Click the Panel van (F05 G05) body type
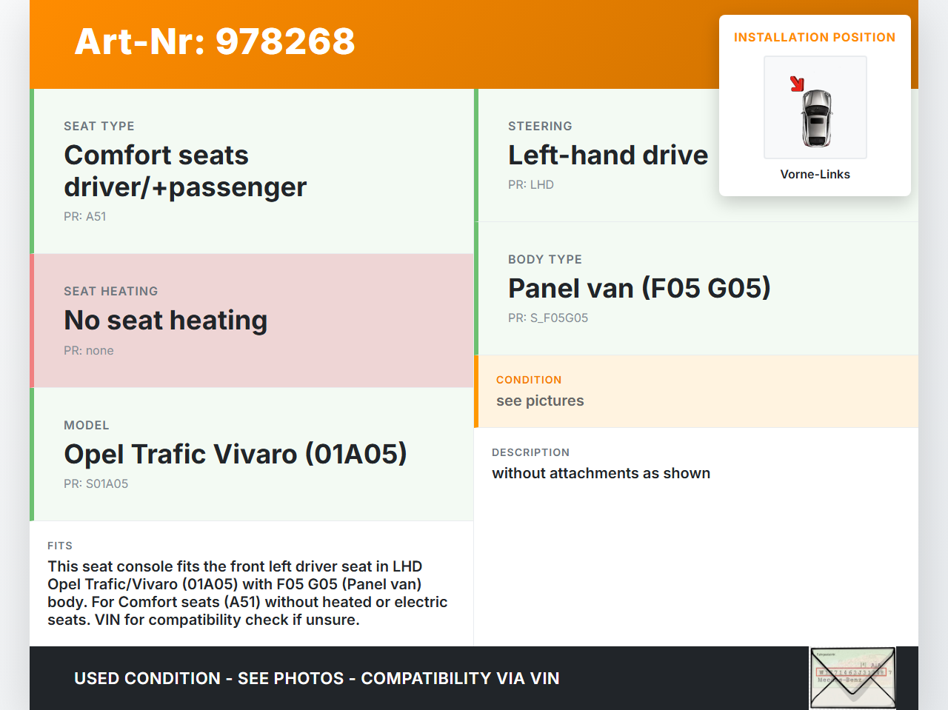 pos(638,288)
